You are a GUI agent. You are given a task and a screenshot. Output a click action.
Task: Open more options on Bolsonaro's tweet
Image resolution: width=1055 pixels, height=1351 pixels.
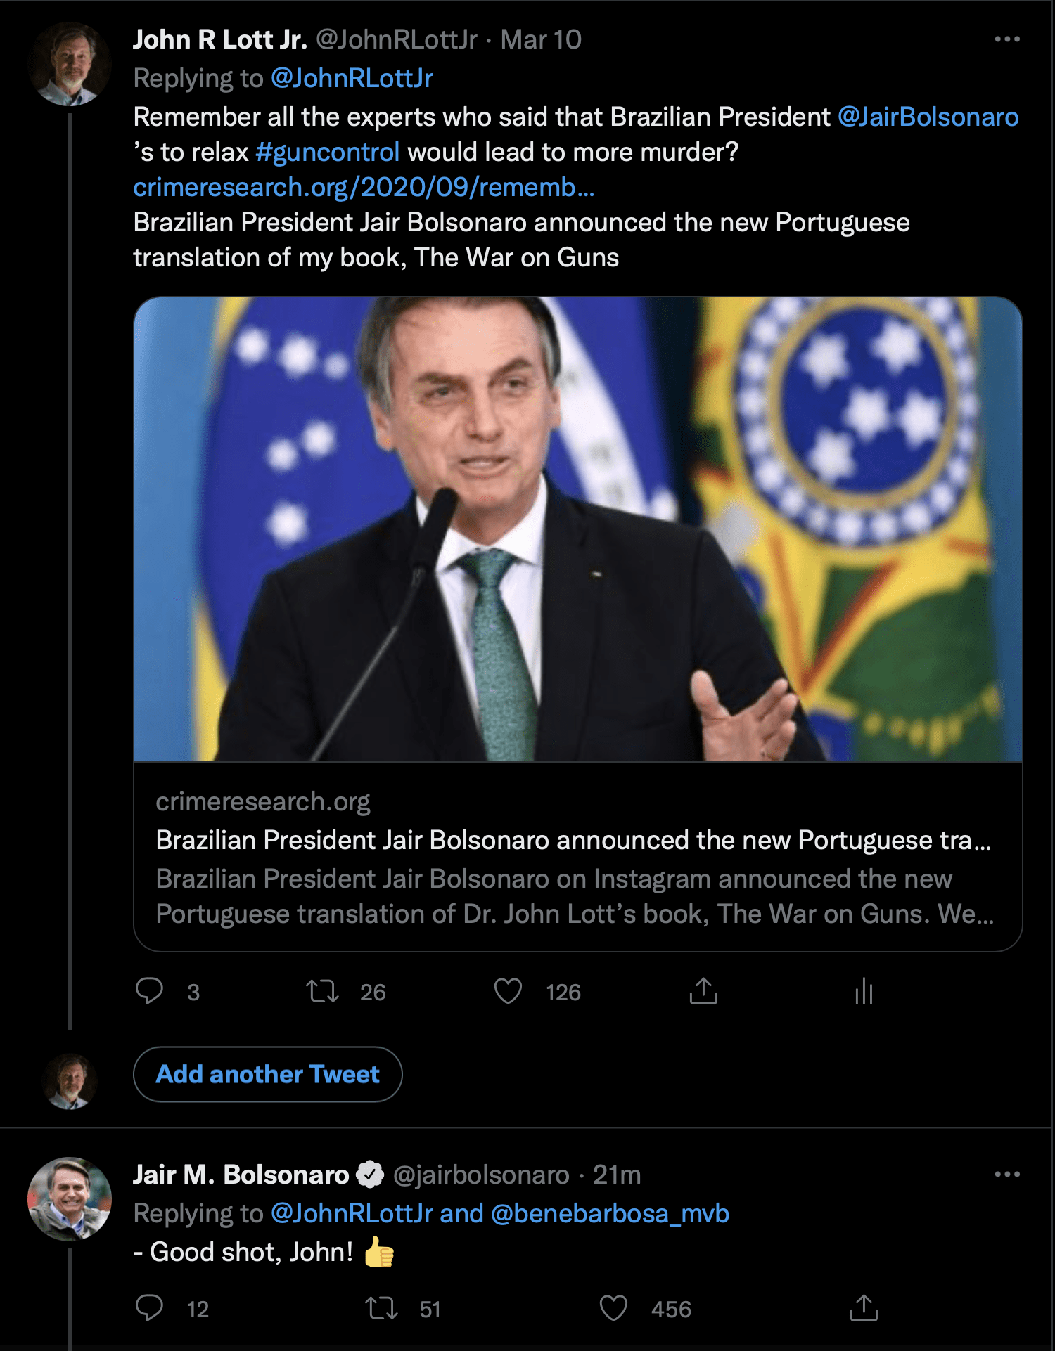point(1007,1174)
